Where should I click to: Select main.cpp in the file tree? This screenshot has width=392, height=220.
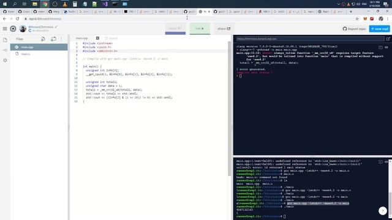39,47
